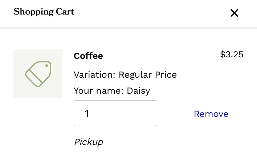Image resolution: width=257 pixels, height=155 pixels.
Task: Click the Your name: Daisy line
Action: 111,91
